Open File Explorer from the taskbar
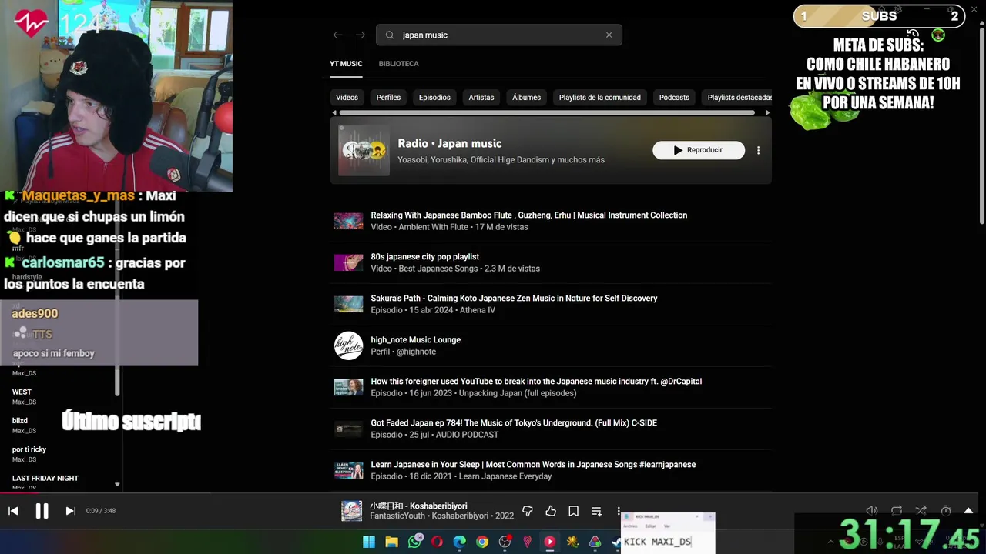Viewport: 986px width, 554px height. click(391, 542)
